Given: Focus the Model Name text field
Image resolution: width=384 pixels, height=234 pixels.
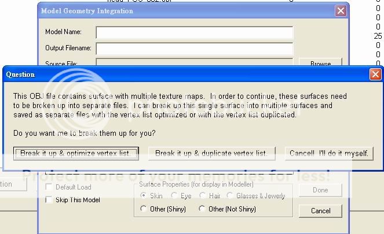Looking at the screenshot, I should tap(194, 32).
